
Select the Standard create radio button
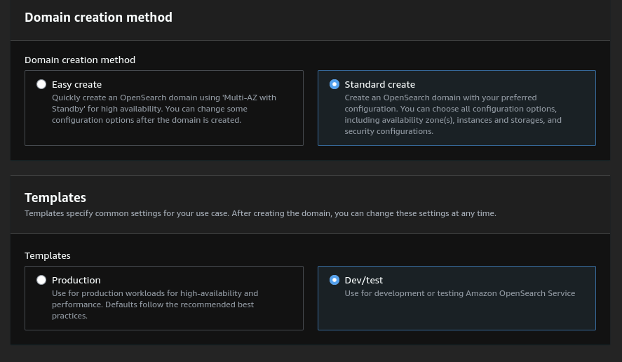pos(334,84)
